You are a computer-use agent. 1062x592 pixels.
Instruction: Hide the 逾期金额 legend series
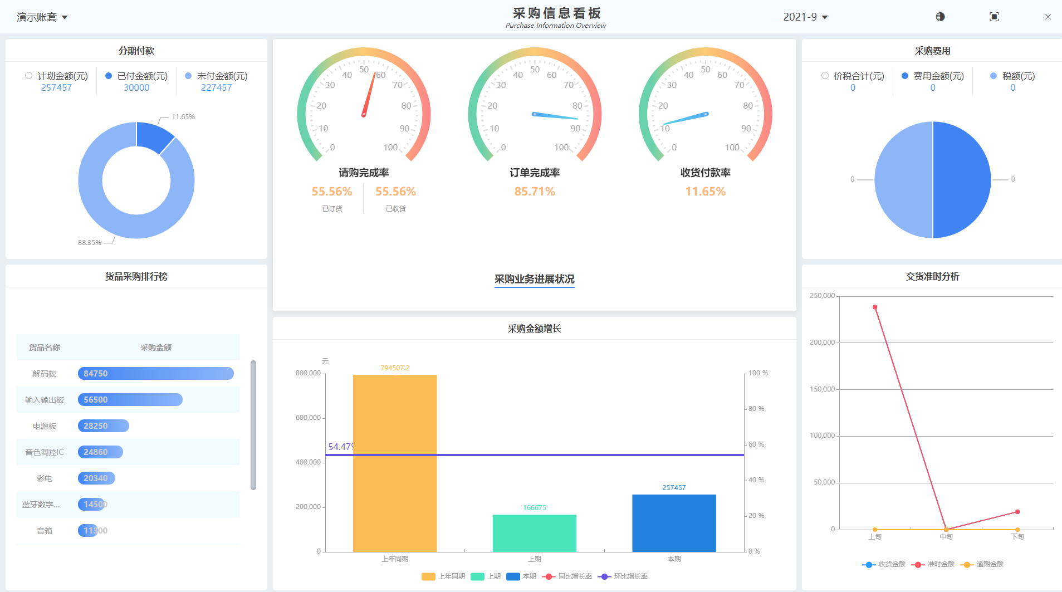pyautogui.click(x=982, y=564)
